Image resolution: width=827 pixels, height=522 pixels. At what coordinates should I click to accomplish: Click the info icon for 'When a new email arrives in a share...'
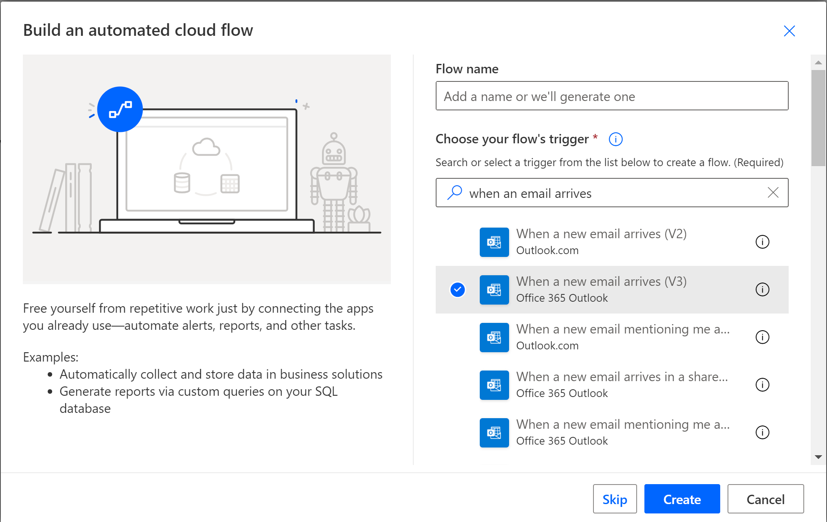[762, 385]
